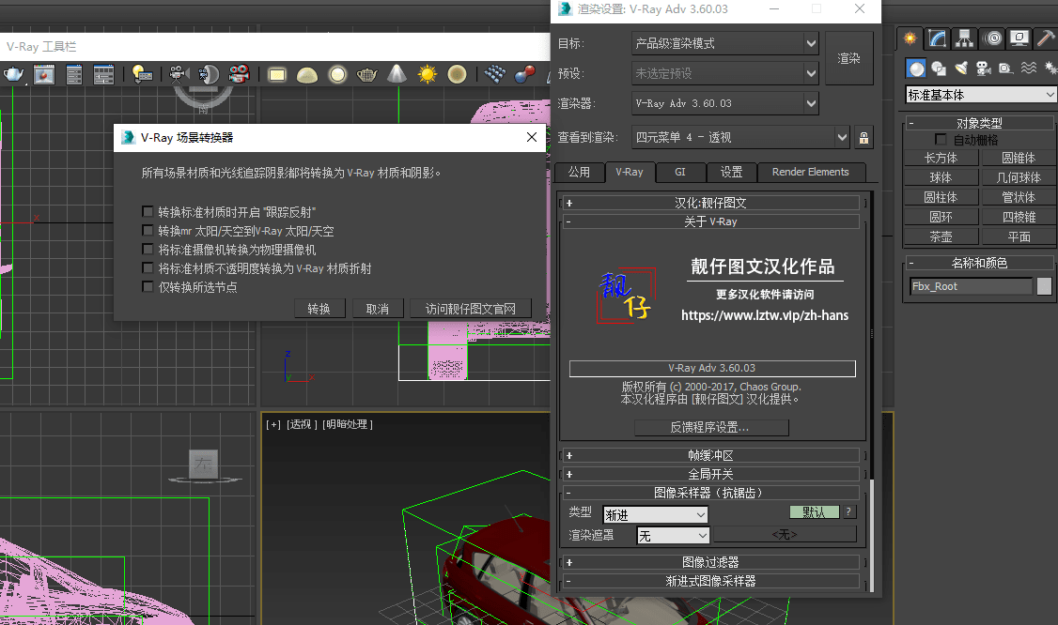Expand the 全局开关 rollout

click(710, 475)
